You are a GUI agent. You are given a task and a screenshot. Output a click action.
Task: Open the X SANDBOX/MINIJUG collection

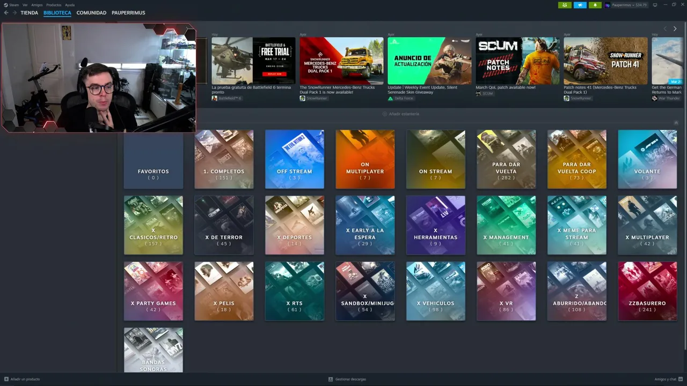(x=365, y=291)
